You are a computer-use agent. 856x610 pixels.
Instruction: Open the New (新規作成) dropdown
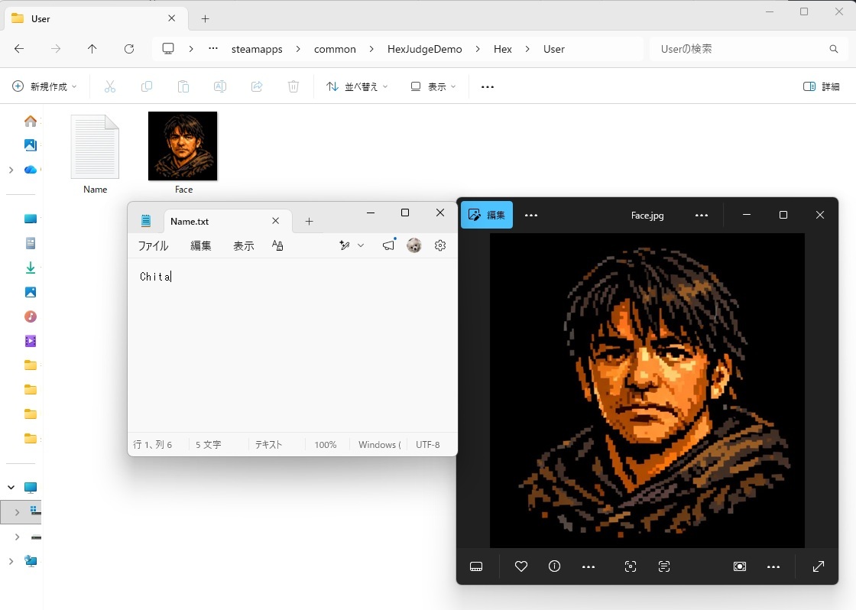pyautogui.click(x=44, y=86)
